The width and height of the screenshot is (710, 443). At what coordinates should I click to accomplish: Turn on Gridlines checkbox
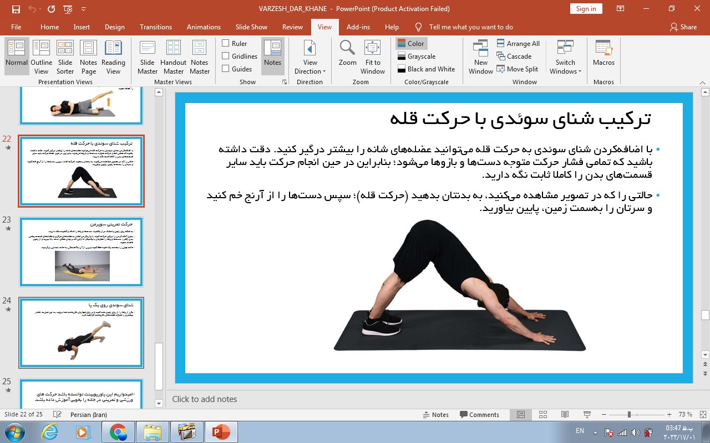[x=226, y=56]
